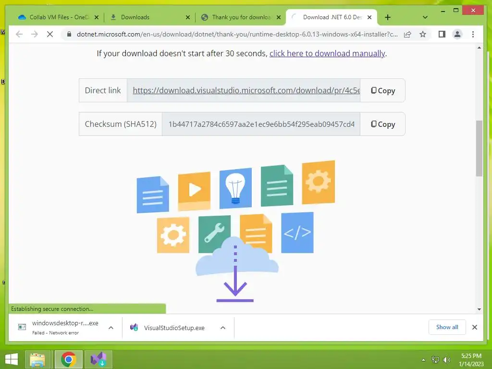Close the Downloads tab
Viewport: 492px width, 369px height.
click(x=188, y=18)
